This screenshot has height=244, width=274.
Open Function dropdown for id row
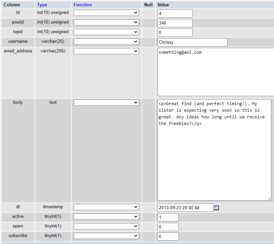[106, 13]
